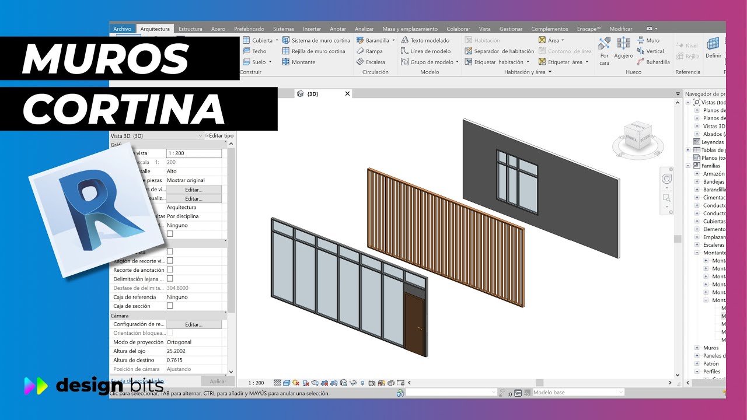Click the Nivel tool in Referencia panel
The height and width of the screenshot is (420, 747).
pyautogui.click(x=687, y=45)
